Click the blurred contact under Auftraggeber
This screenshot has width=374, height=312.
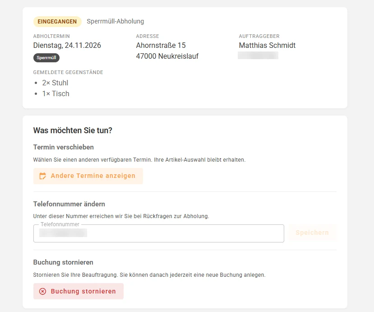(258, 56)
